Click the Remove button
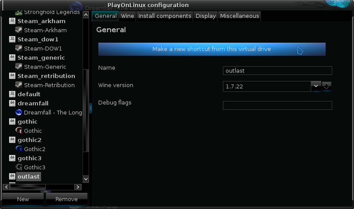Screen dimensions: 354x209 (x=67, y=199)
